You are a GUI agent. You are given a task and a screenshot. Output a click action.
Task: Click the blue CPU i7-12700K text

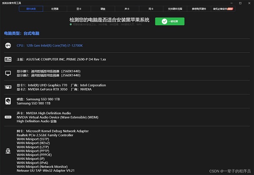[50, 46]
